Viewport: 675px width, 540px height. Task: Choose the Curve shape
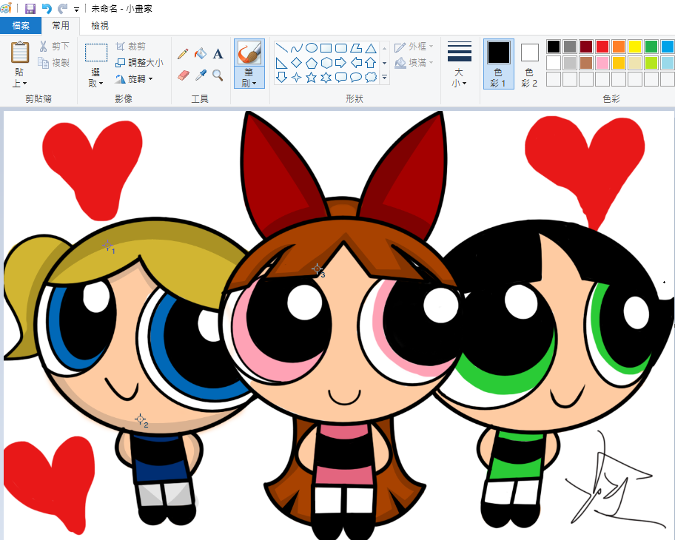(297, 48)
